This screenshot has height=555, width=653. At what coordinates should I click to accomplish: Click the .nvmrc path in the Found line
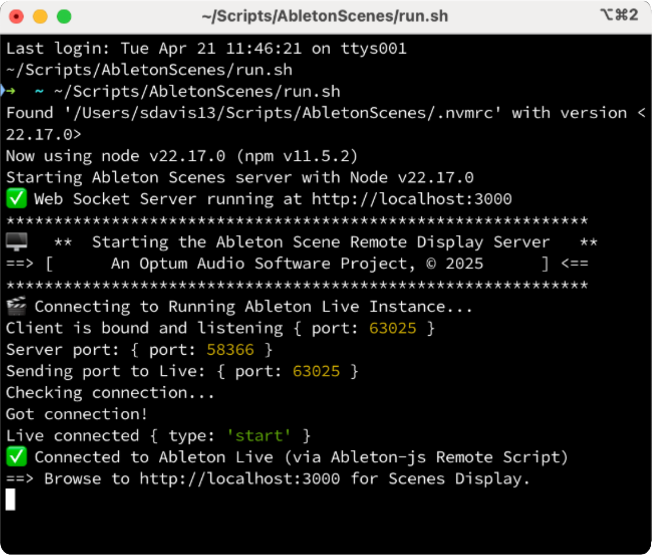(x=283, y=113)
